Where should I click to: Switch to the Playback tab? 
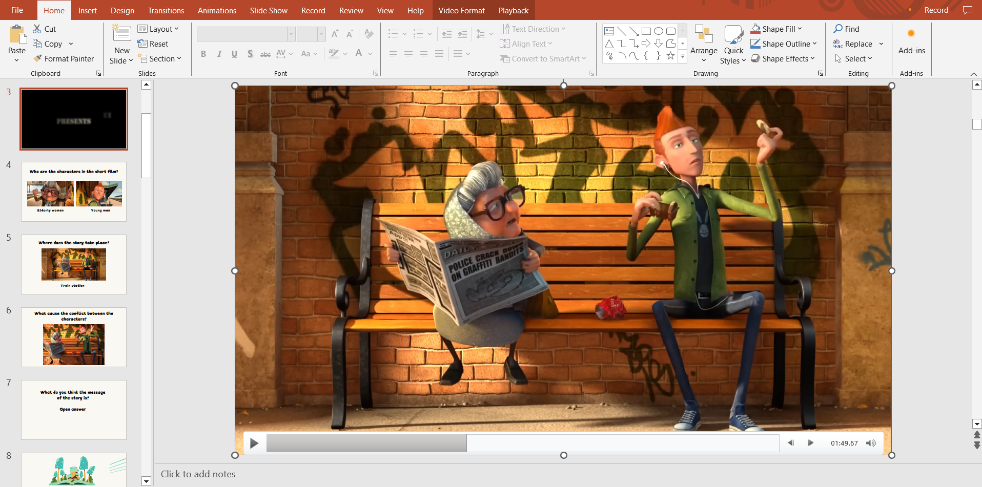pyautogui.click(x=513, y=10)
